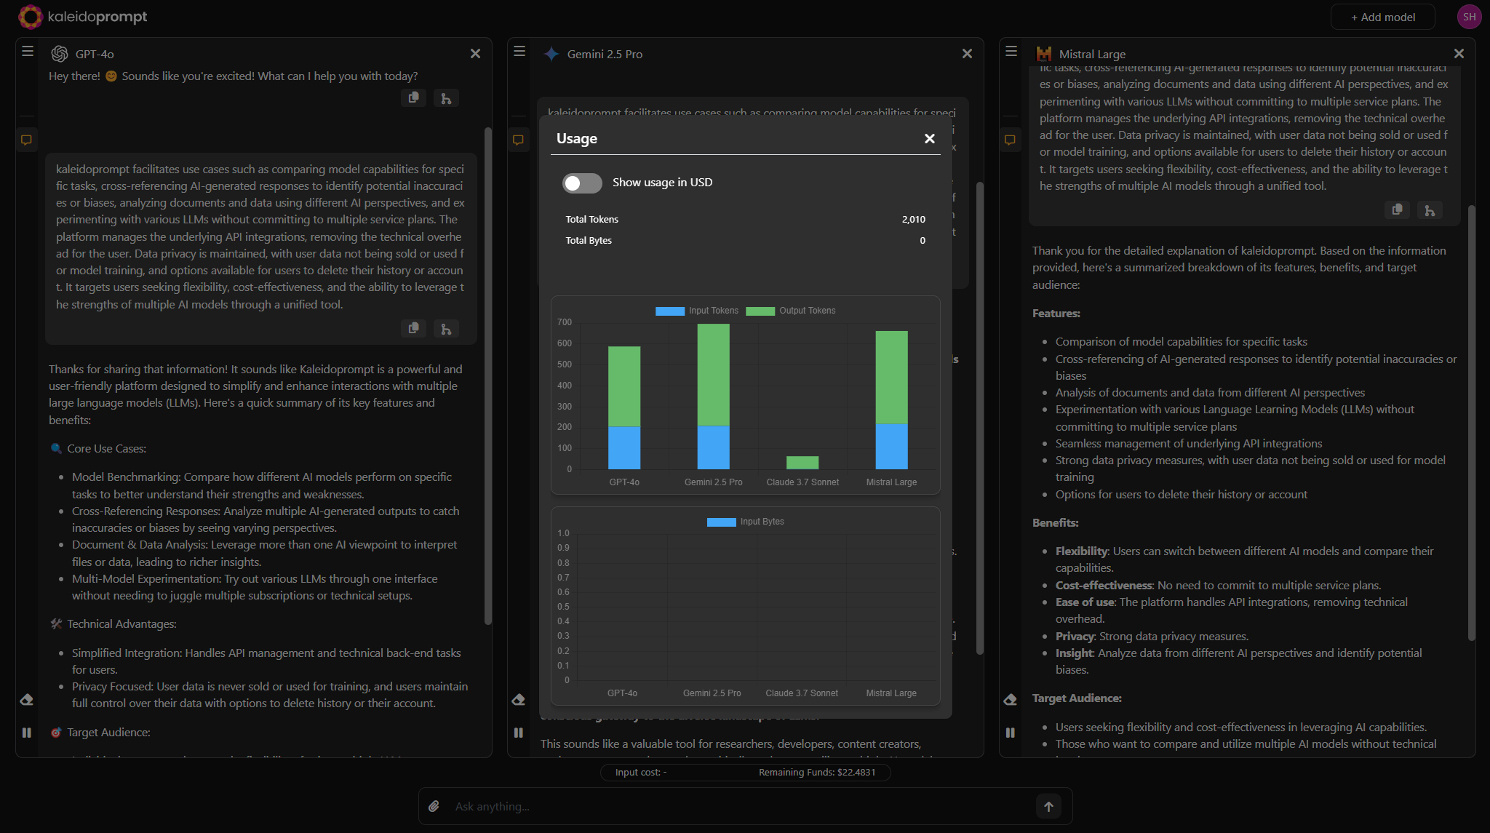
Task: Click the branch icon under GPT-4o greeting
Action: pyautogui.click(x=446, y=98)
